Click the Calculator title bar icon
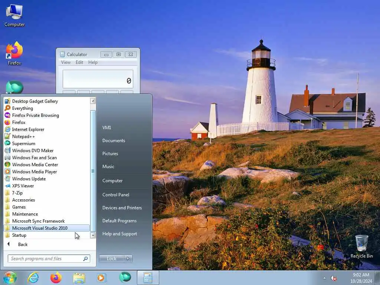Screen dimensions: 380x285 tap(62, 54)
